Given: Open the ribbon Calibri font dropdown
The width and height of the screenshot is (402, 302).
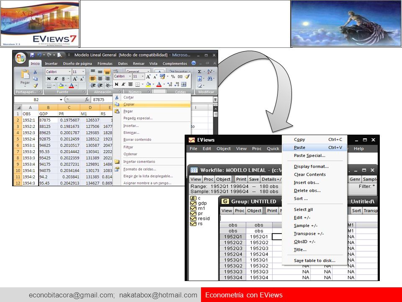Looking at the screenshot, I should click(x=69, y=72).
